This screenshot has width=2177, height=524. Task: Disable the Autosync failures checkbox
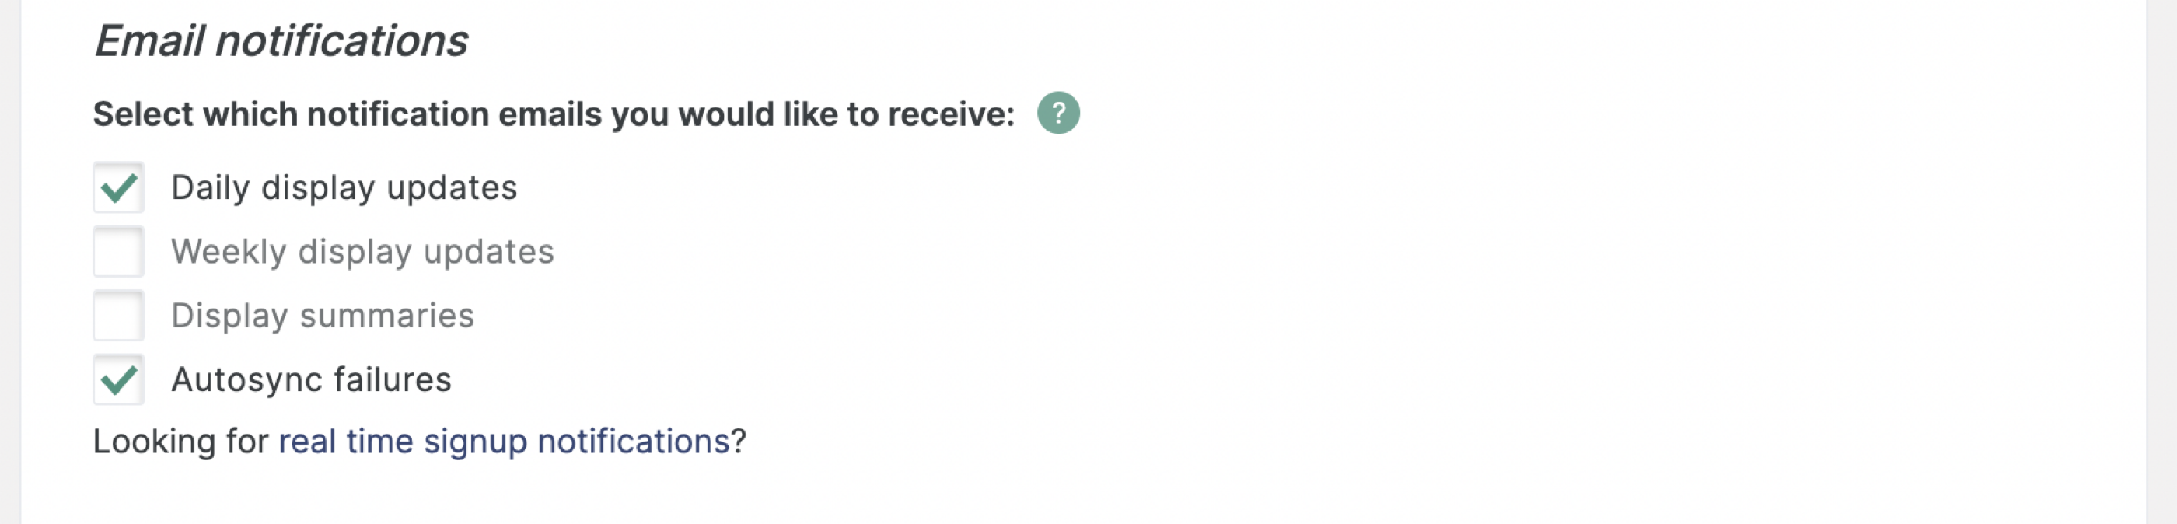118,379
